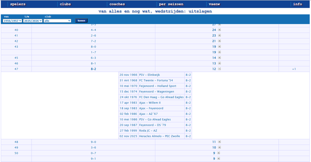Click rank number 50
The width and height of the screenshot is (311, 162).
click(x=16, y=153)
